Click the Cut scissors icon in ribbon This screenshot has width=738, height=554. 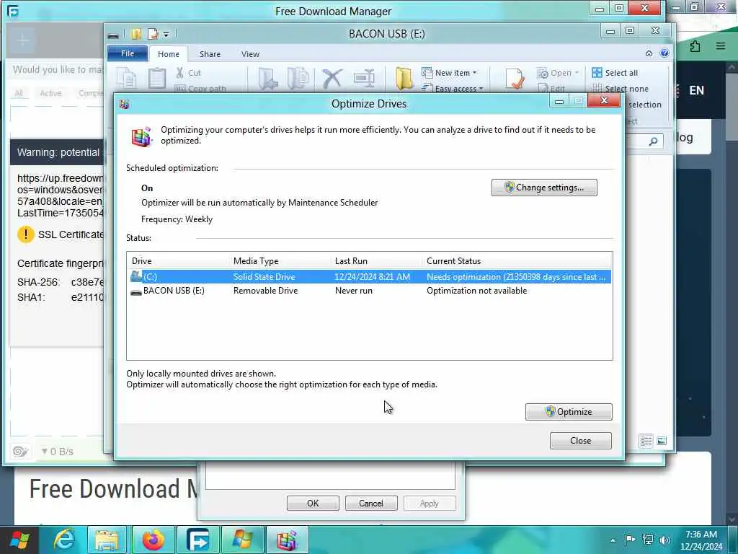pyautogui.click(x=179, y=73)
